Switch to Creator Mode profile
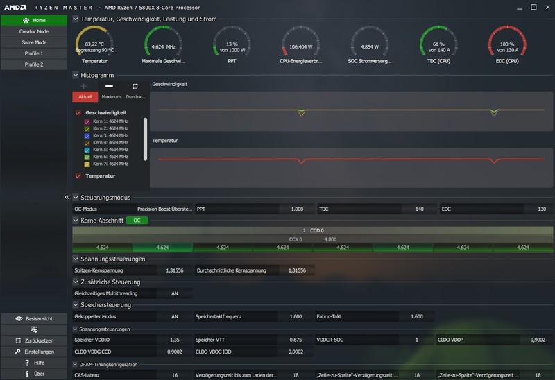The image size is (555, 380). click(x=33, y=31)
